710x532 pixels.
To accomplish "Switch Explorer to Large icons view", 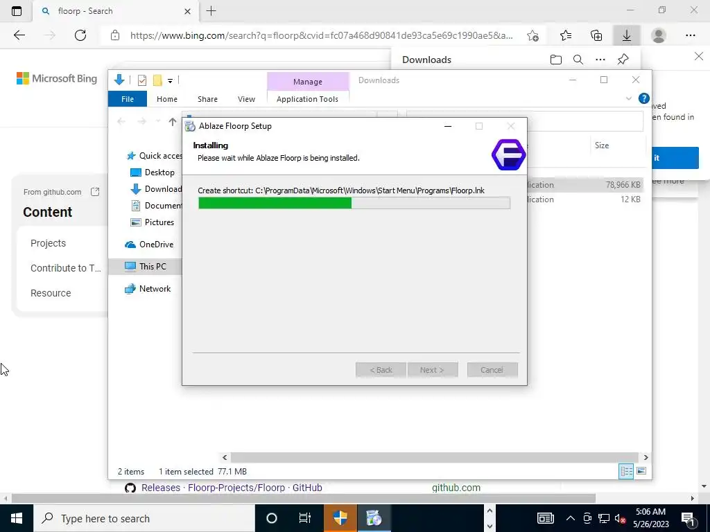I will click(x=641, y=471).
